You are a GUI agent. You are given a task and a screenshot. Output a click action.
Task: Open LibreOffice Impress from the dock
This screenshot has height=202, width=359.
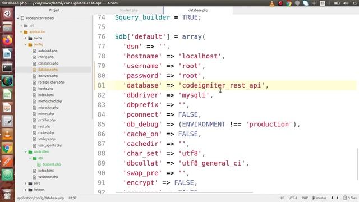click(x=7, y=108)
